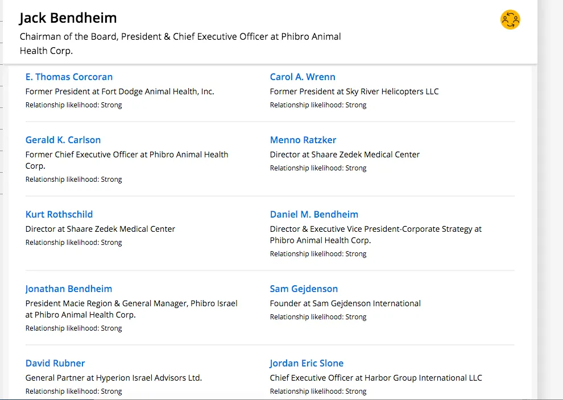Click relationship likelihood under Jordan Eric Slone

[318, 391]
